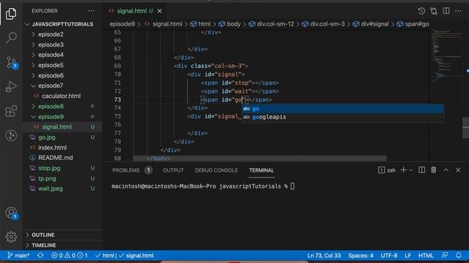Click the open changes compare icon
The width and height of the screenshot is (469, 263).
434,11
